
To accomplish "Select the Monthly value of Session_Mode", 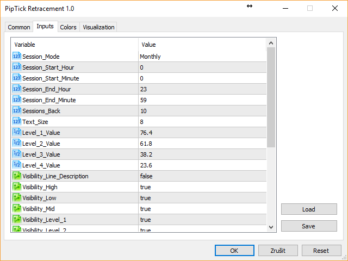I will (x=150, y=57).
